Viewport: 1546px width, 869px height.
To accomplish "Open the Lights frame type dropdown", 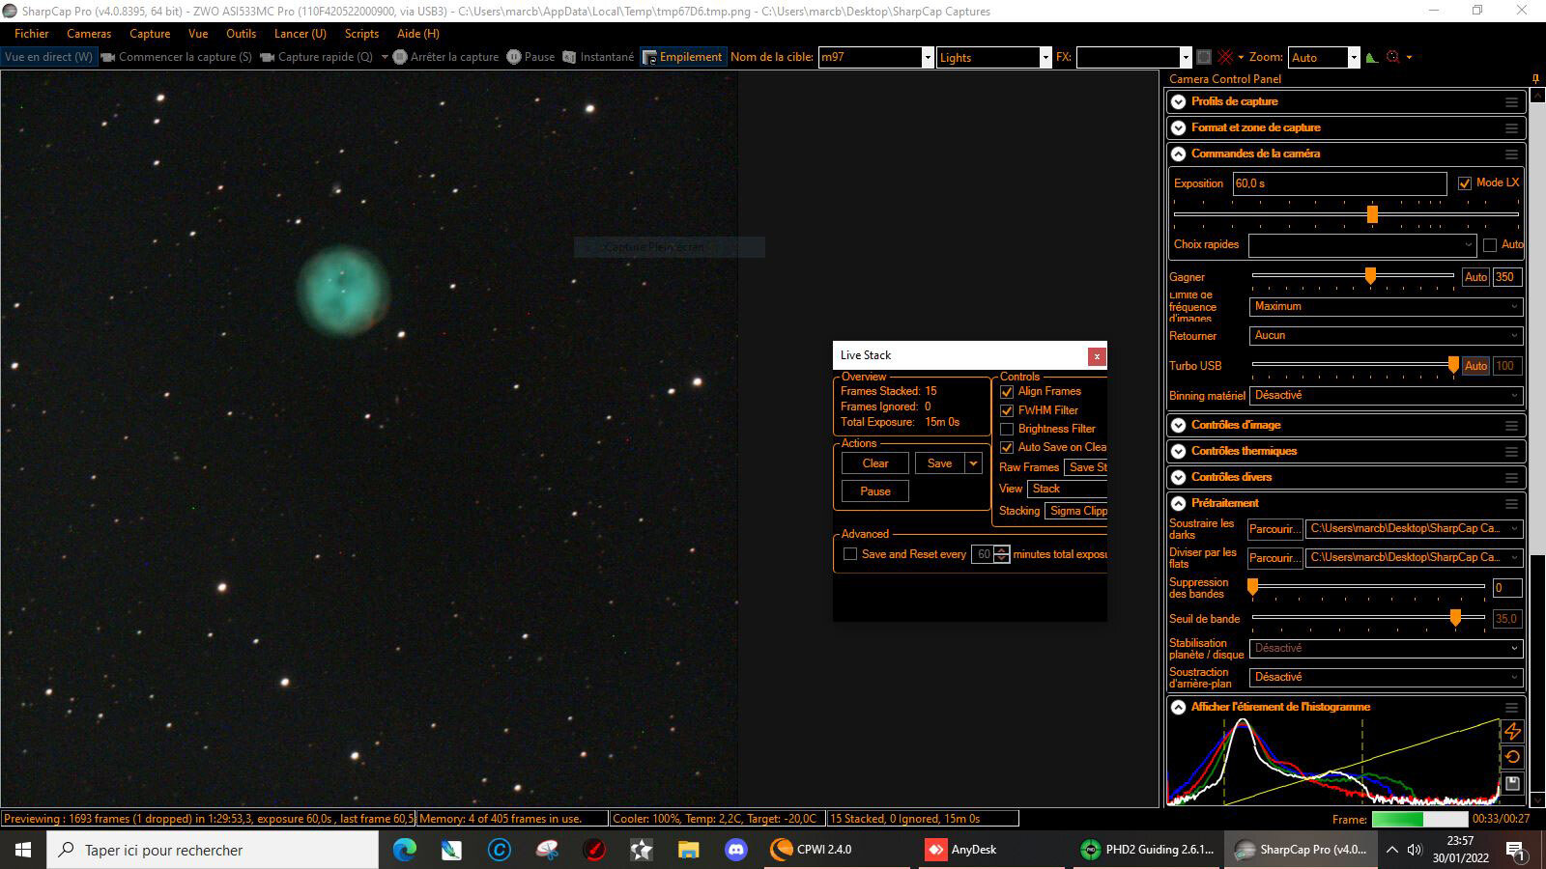I will coord(993,57).
